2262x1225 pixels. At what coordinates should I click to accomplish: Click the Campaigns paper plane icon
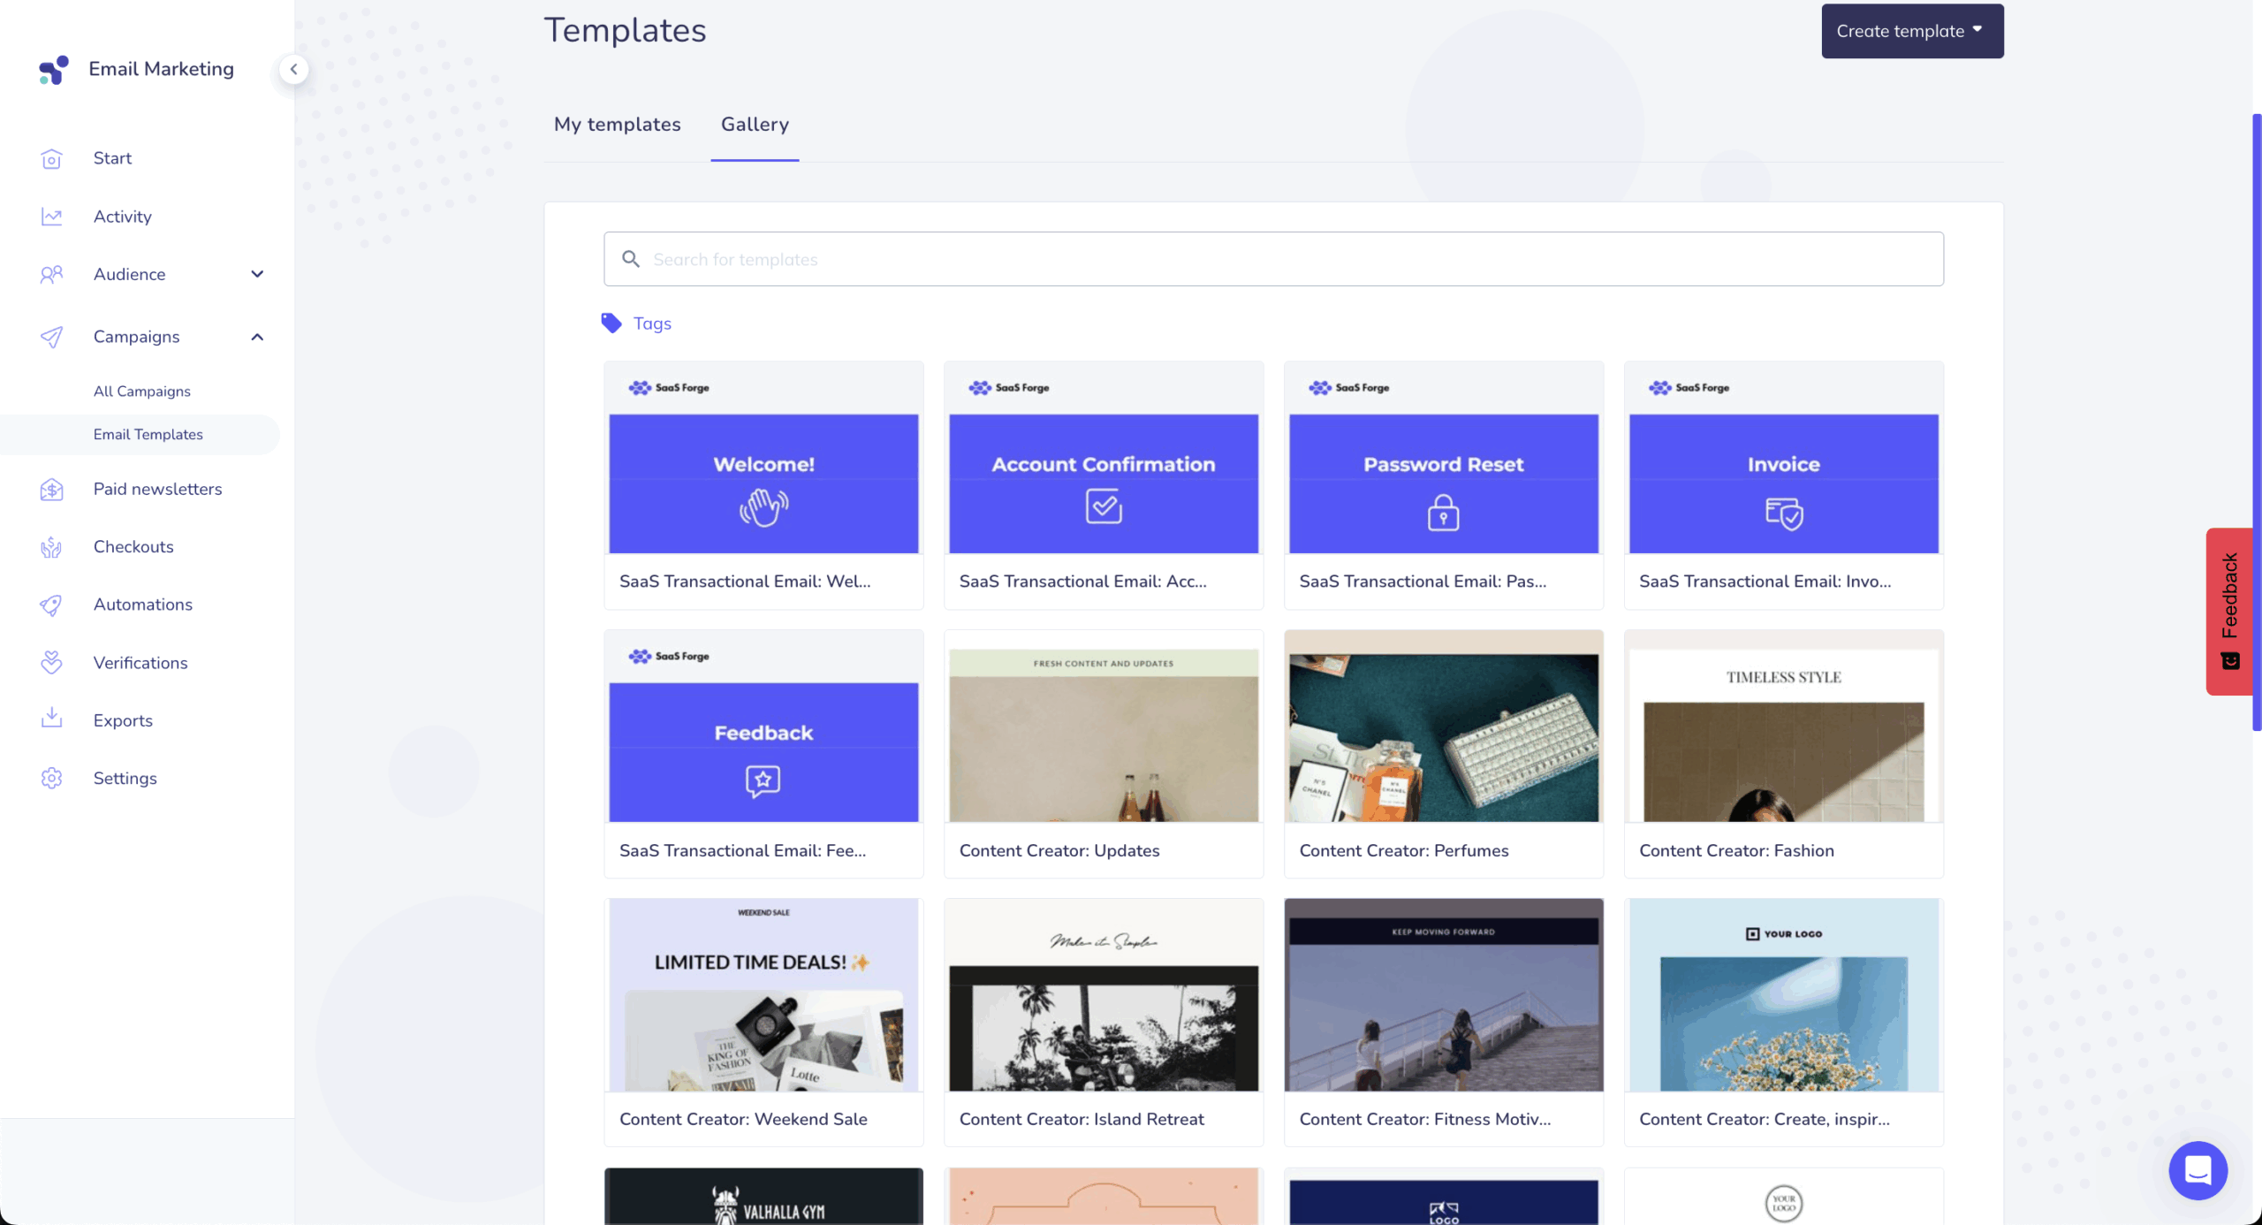click(x=51, y=337)
